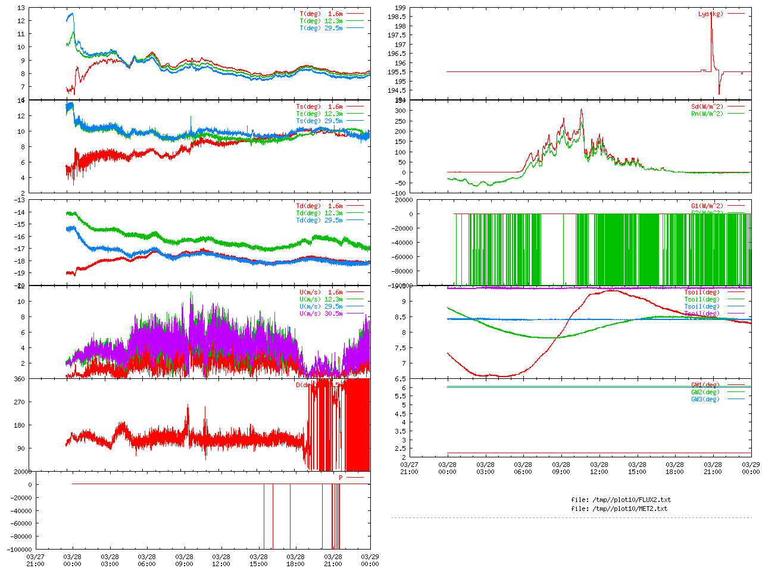Click the blue line sample beside 'GW3(deg)'
Viewport: 762px width, 571px height.
point(736,399)
